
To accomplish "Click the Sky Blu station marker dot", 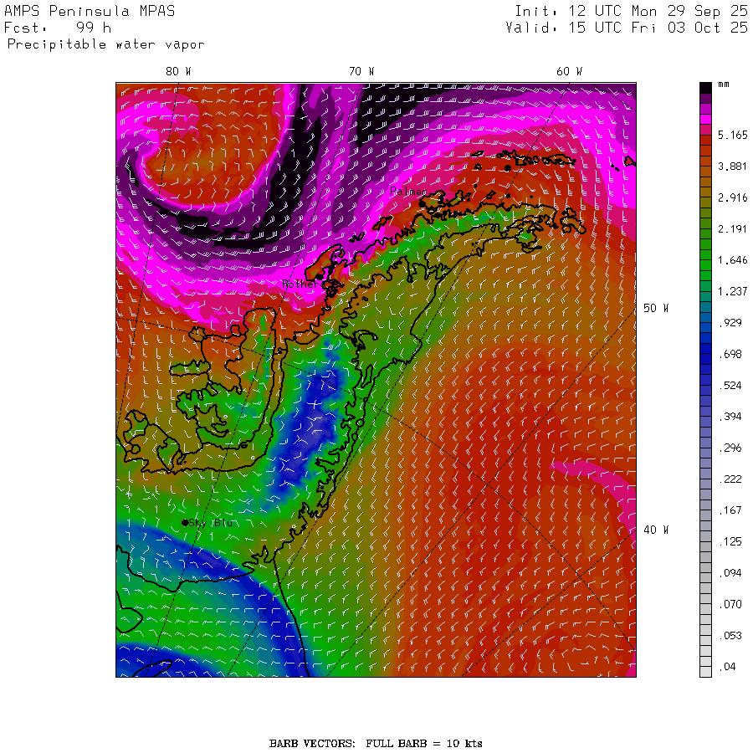I will (185, 523).
